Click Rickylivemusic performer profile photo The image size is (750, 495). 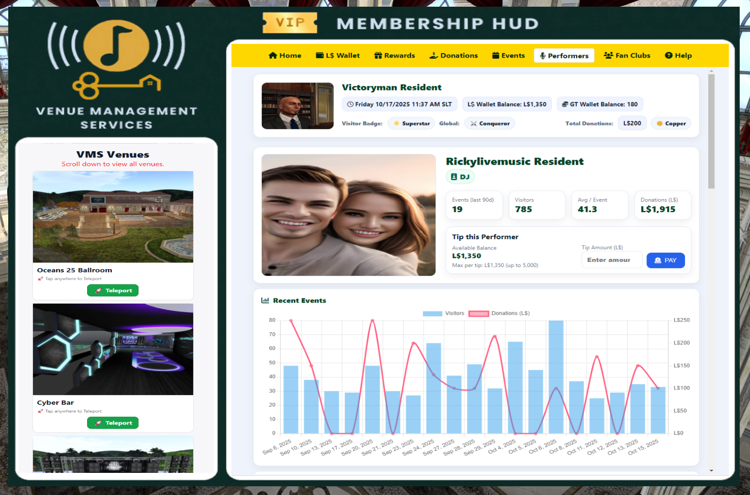tap(348, 215)
